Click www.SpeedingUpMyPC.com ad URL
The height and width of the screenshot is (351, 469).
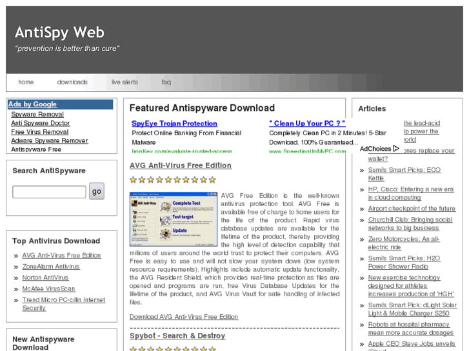pyautogui.click(x=308, y=151)
